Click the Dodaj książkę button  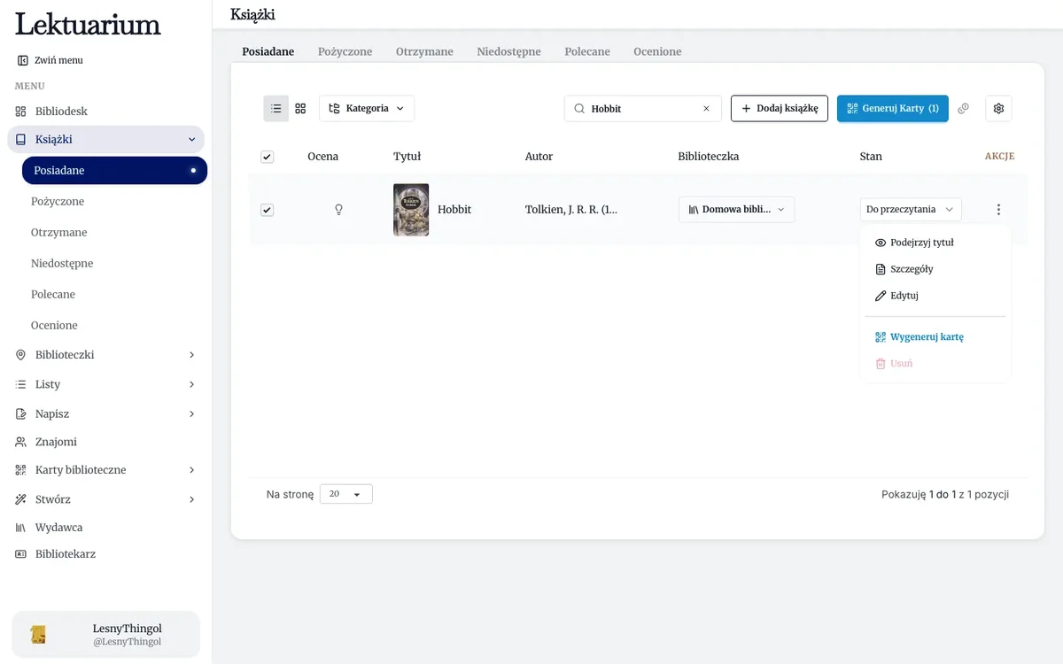point(780,108)
